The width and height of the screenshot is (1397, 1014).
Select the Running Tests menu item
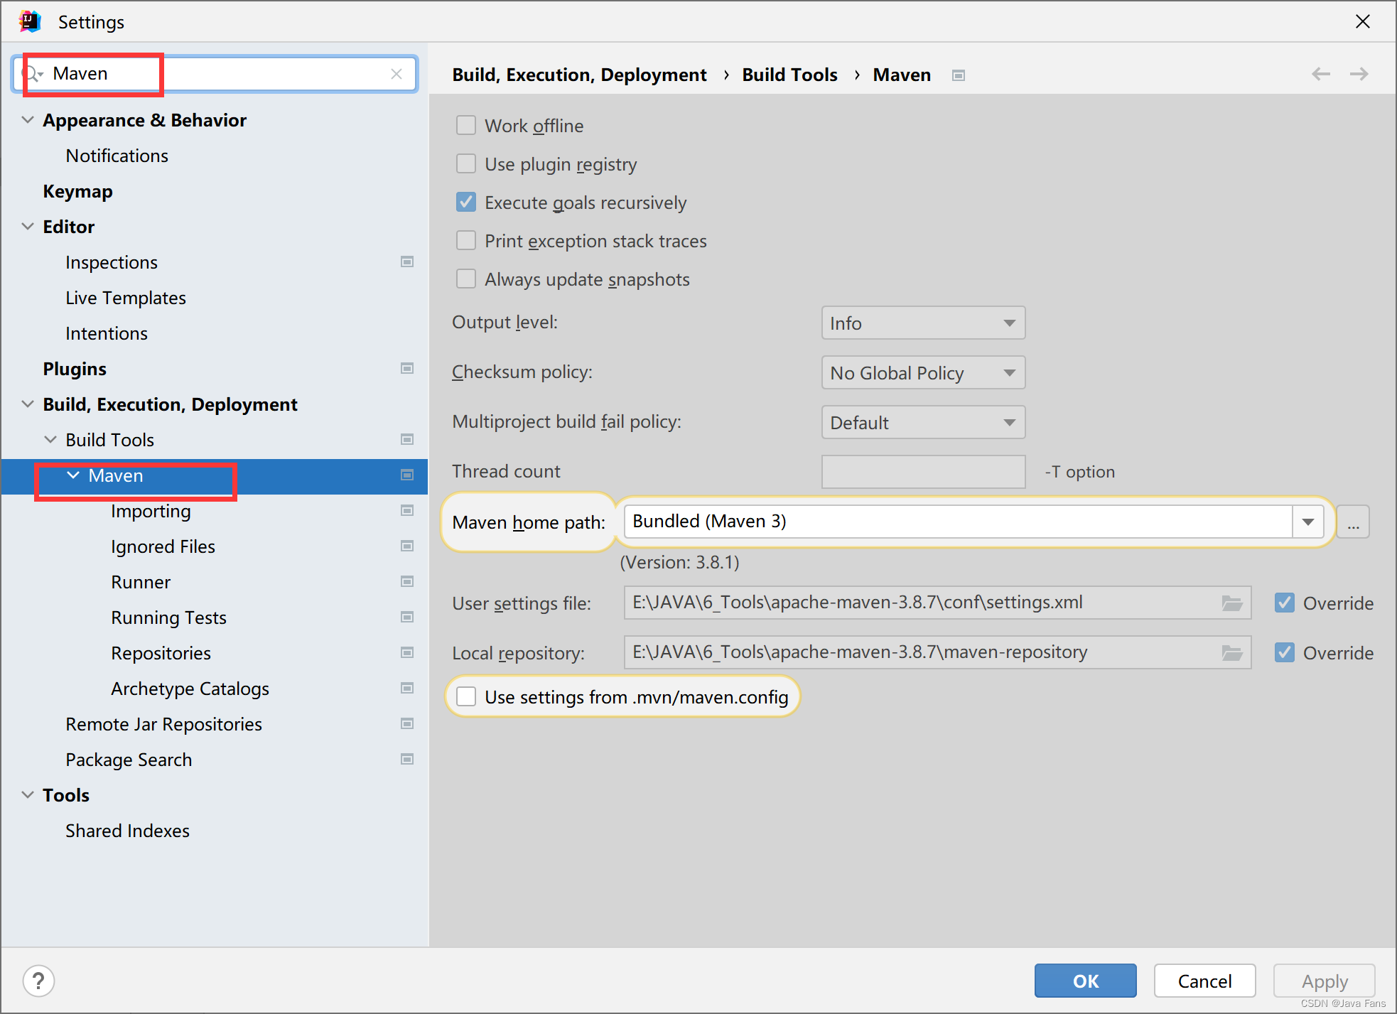click(x=167, y=616)
